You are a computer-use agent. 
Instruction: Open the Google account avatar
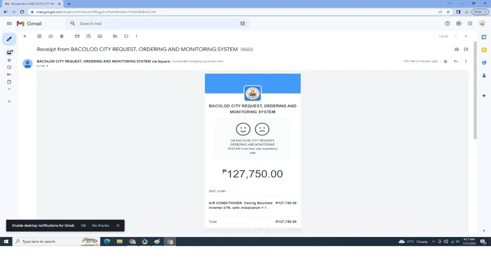[x=482, y=23]
